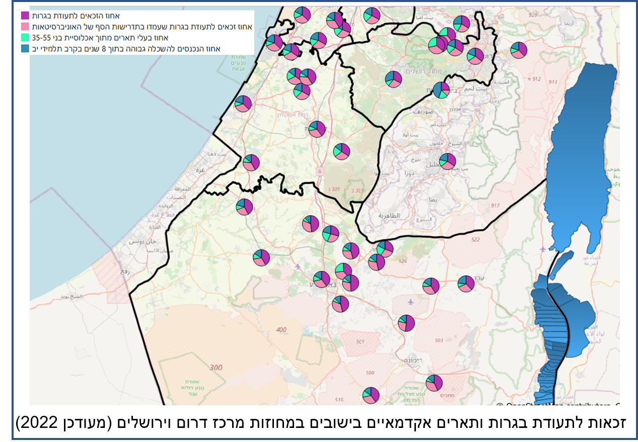Toggle legend entry אחוז הזכאים לתעודת בגרות

click(x=76, y=16)
